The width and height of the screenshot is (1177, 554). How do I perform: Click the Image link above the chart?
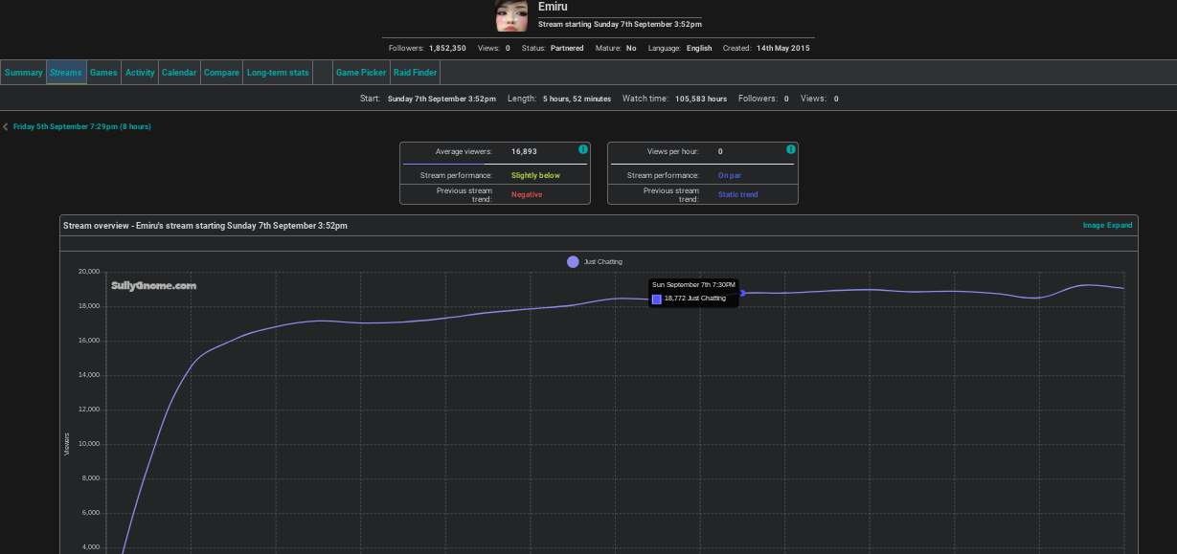coord(1094,226)
